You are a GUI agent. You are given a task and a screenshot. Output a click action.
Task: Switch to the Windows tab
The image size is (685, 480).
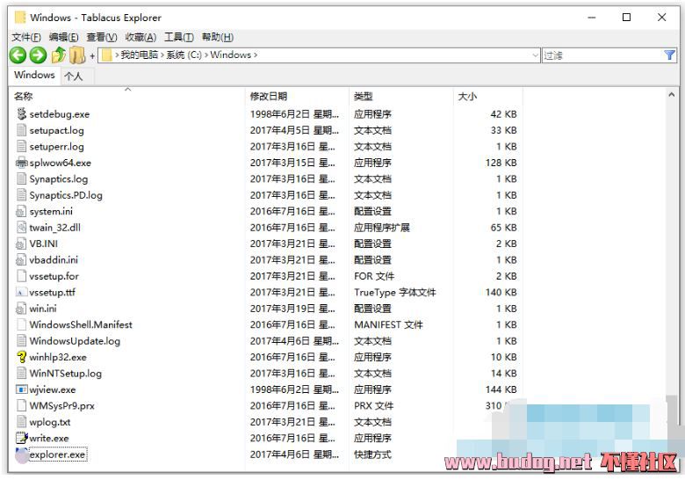pos(34,75)
